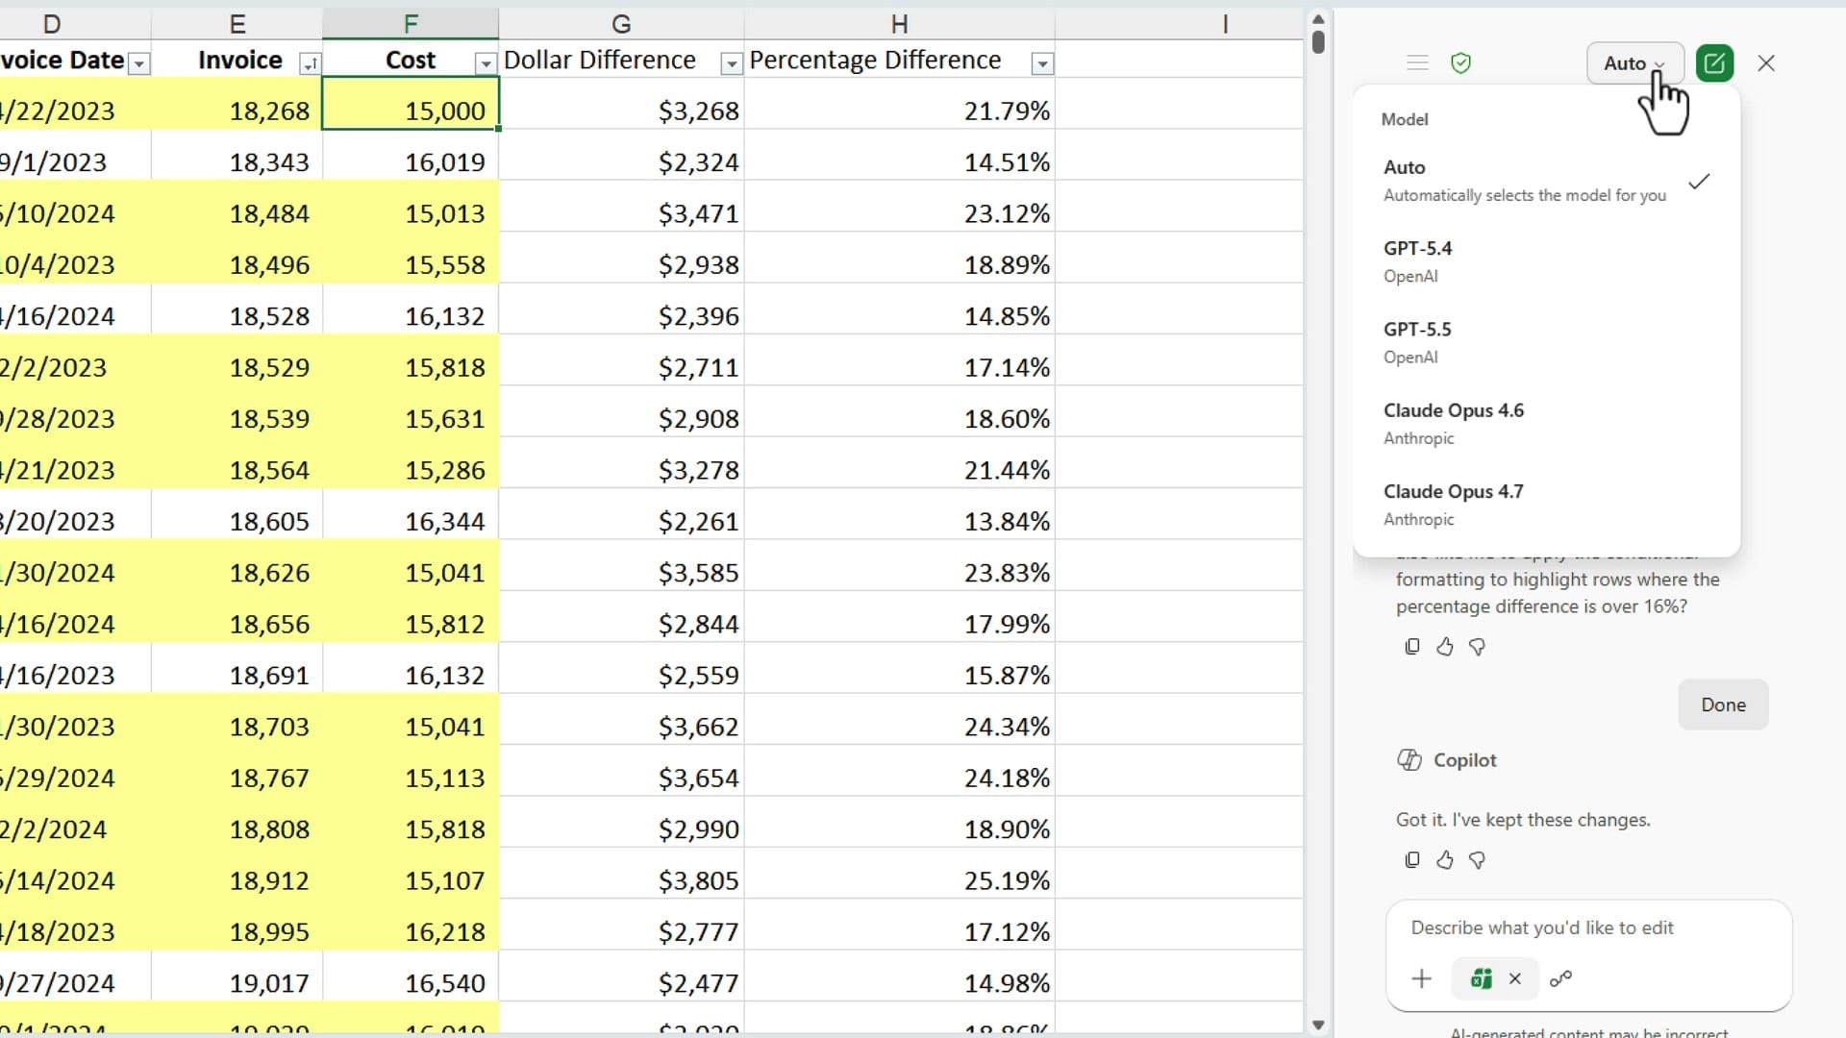The image size is (1846, 1038).
Task: Select column F header
Action: pyautogui.click(x=411, y=24)
